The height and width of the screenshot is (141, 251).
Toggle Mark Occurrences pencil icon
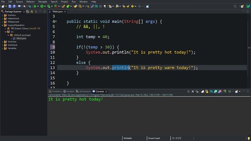(92, 6)
